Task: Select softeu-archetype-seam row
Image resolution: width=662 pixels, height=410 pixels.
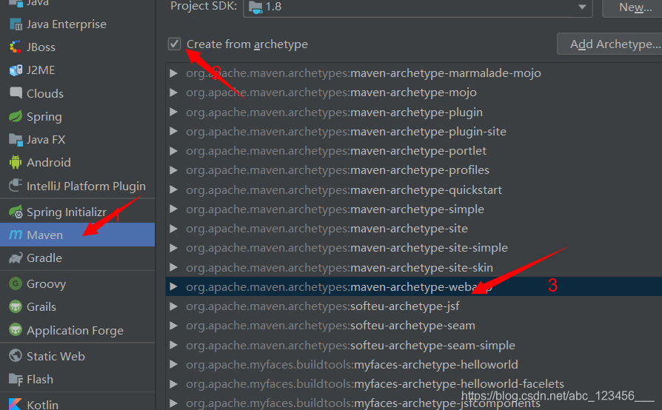Action: coord(414,326)
